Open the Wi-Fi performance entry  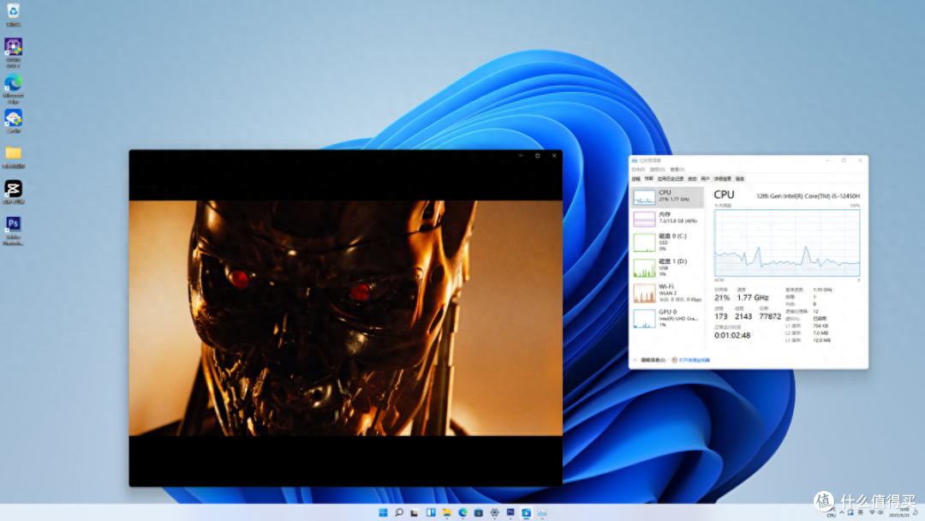coord(667,293)
